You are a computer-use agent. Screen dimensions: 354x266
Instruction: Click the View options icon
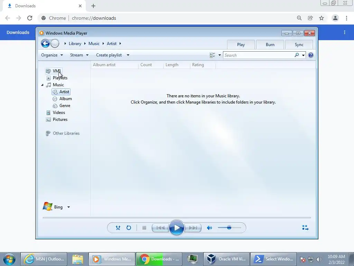click(212, 55)
